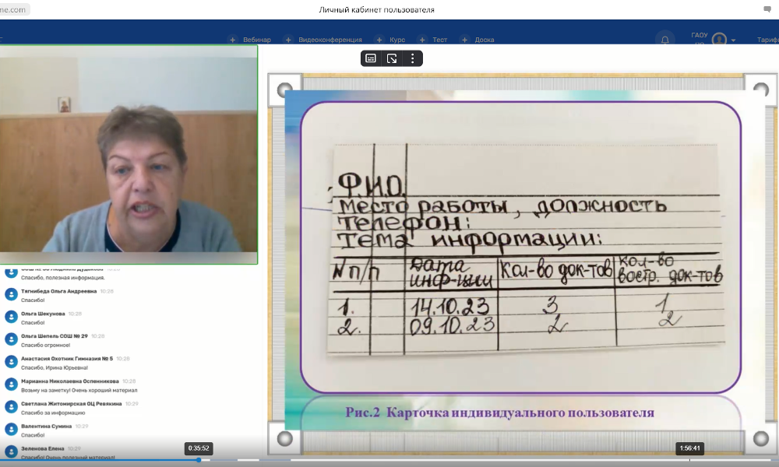Click the avatar of Тягнибеда Ольга Андреевна
The width and height of the screenshot is (779, 467).
click(11, 294)
